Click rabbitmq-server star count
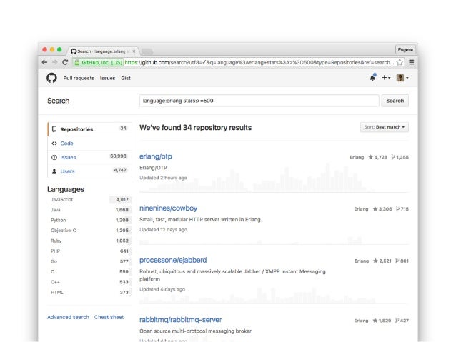The width and height of the screenshot is (456, 342). (382, 321)
